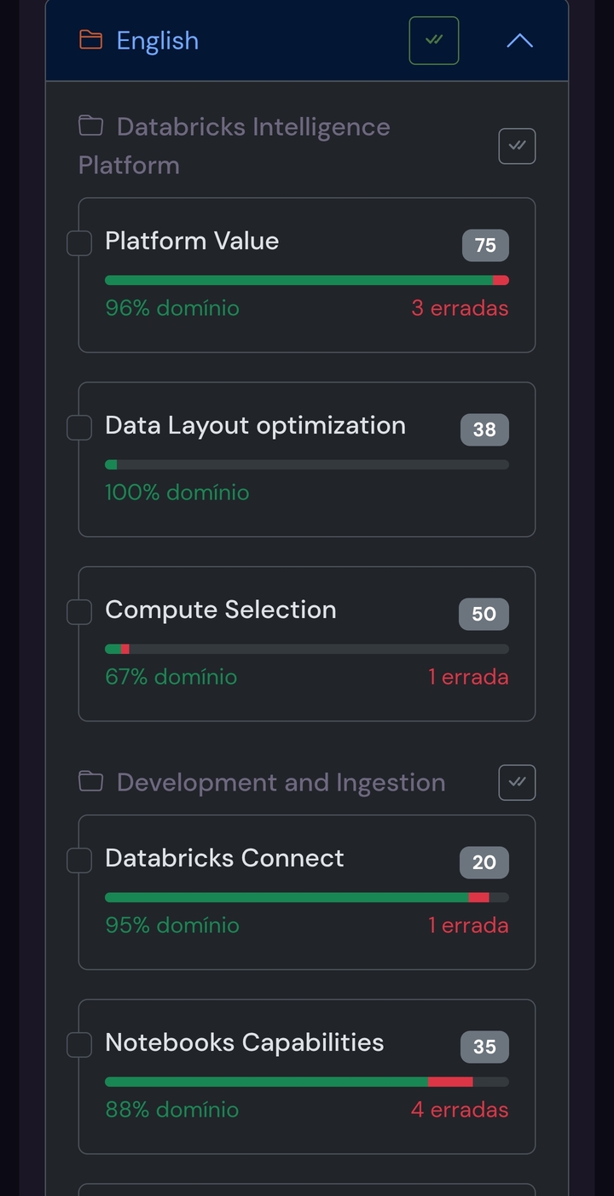Click the Development and Ingestion folder icon
The height and width of the screenshot is (1196, 614).
pyautogui.click(x=90, y=782)
